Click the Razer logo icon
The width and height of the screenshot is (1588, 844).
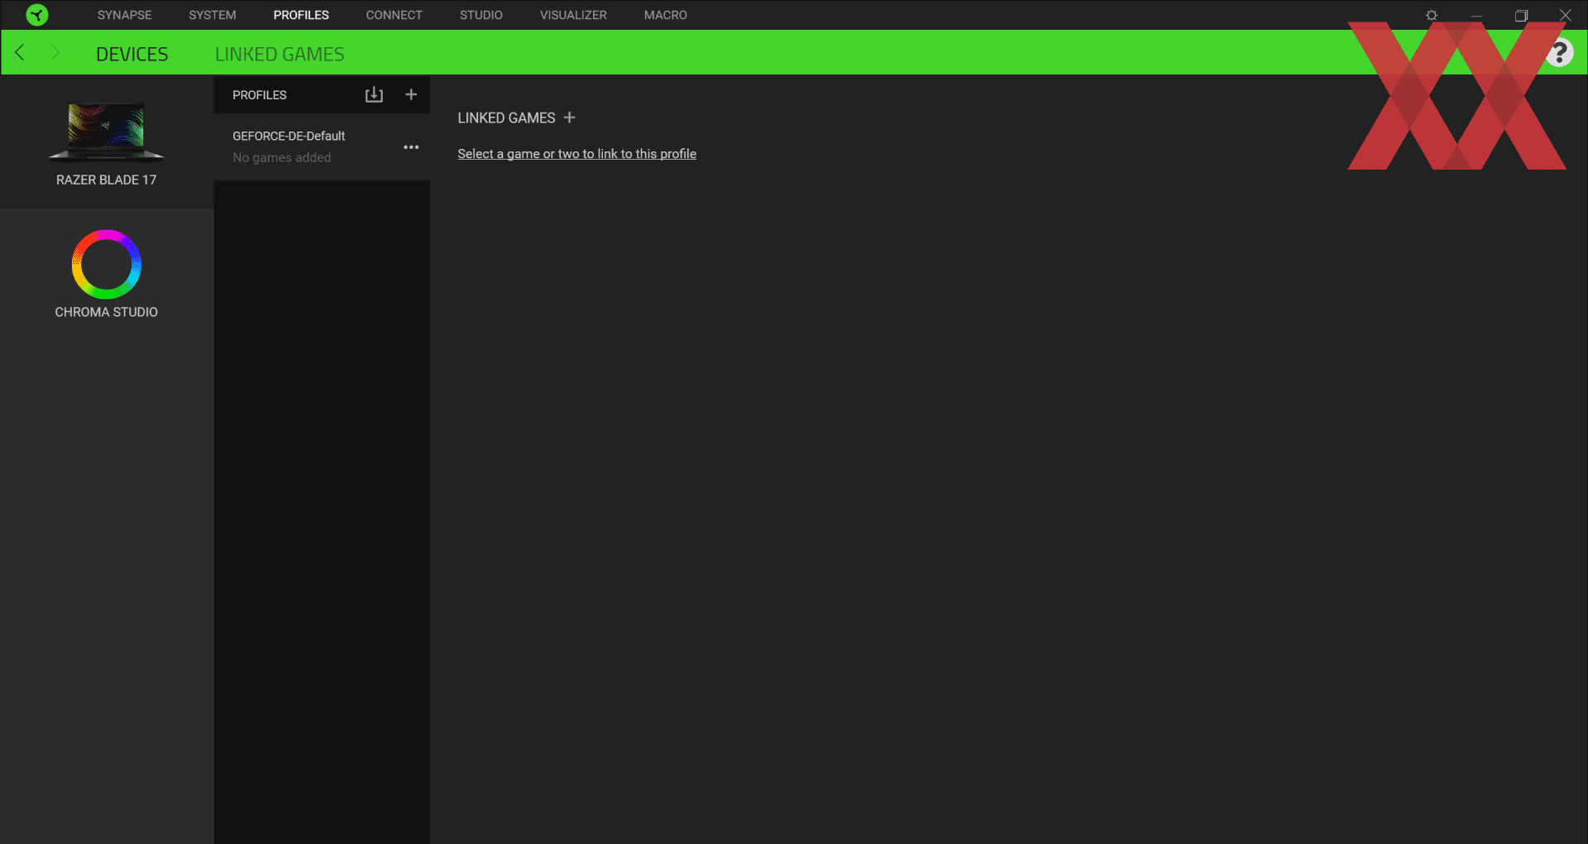click(x=37, y=15)
